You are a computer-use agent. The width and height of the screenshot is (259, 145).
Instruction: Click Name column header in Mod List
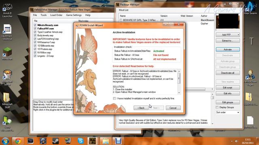tap(123, 16)
